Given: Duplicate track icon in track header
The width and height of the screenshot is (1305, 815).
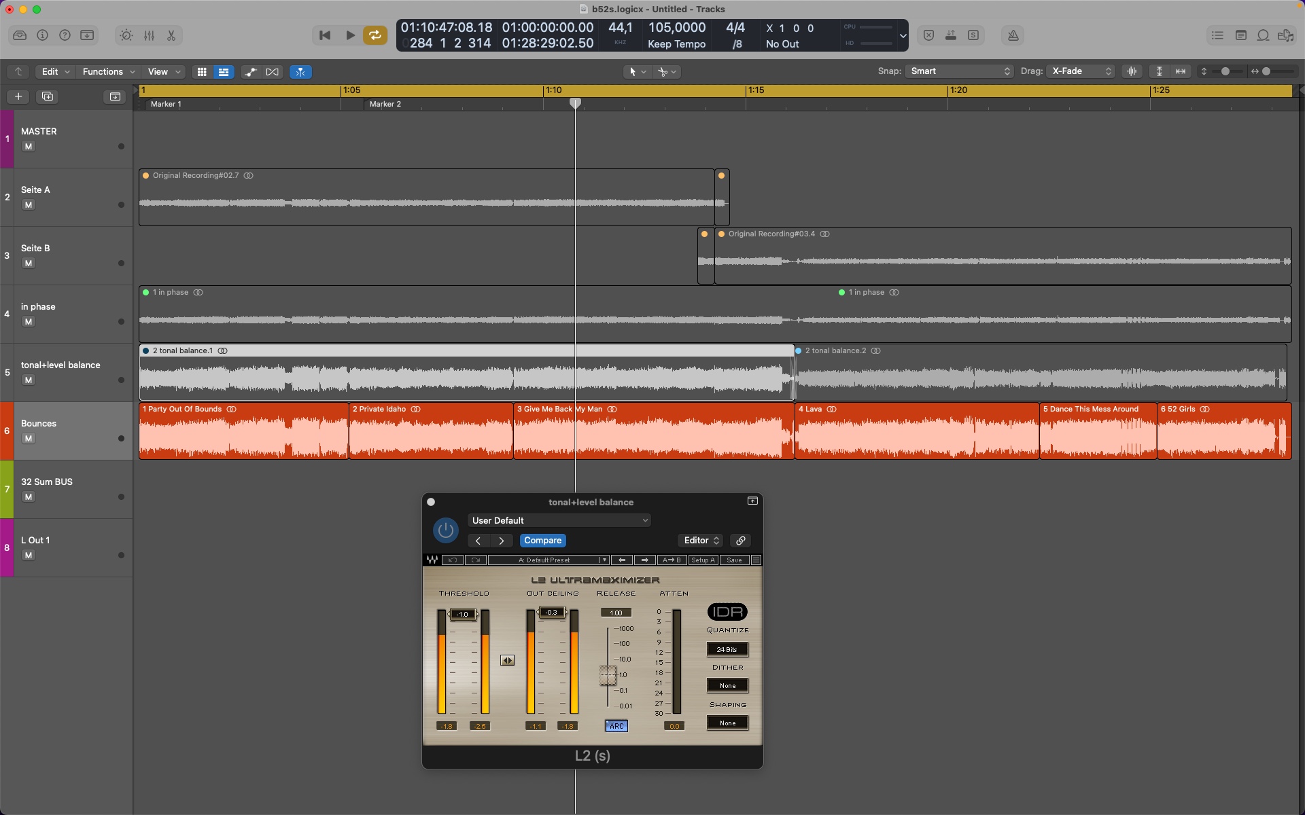Looking at the screenshot, I should point(48,96).
